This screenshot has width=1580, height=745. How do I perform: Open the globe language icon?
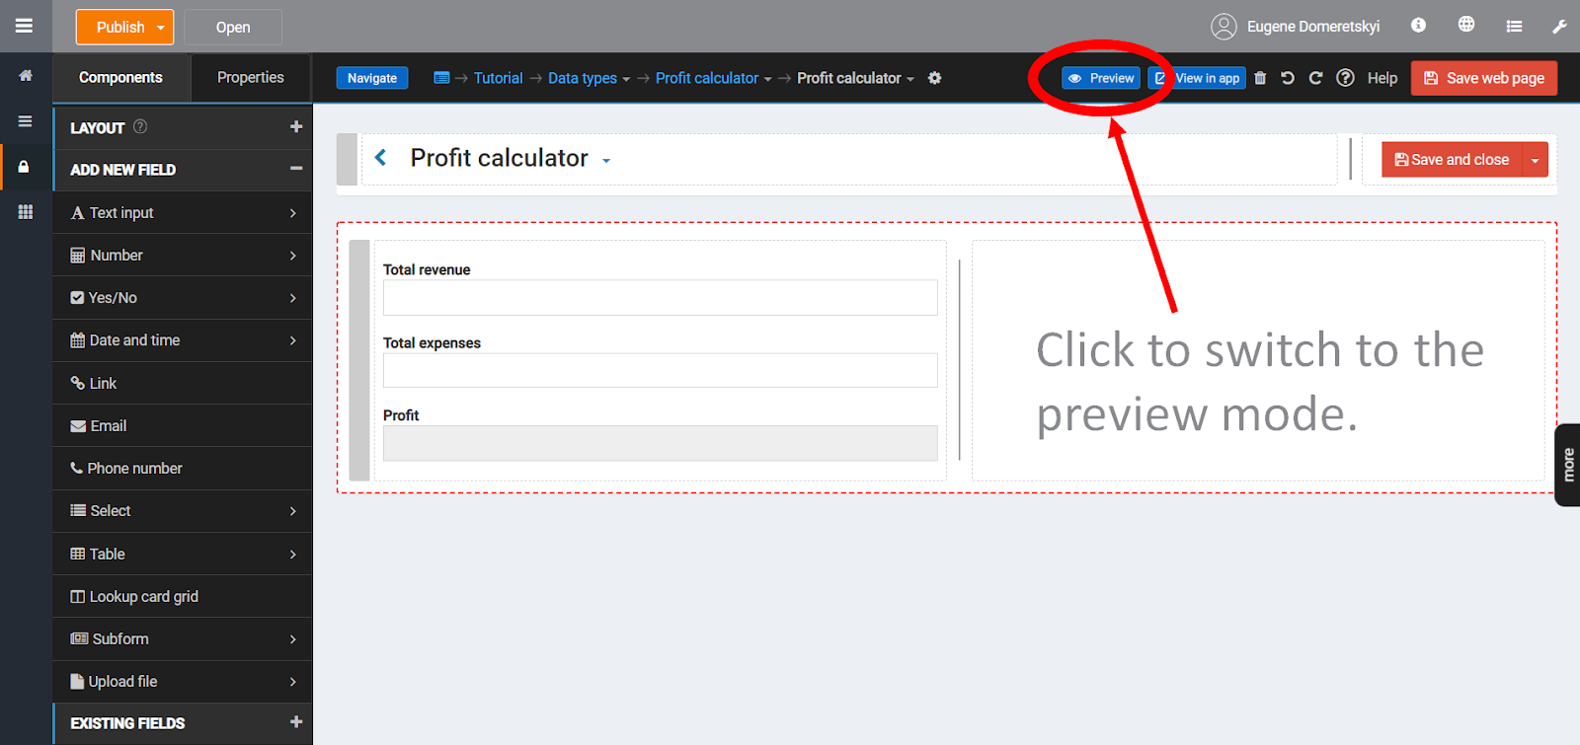coord(1466,25)
